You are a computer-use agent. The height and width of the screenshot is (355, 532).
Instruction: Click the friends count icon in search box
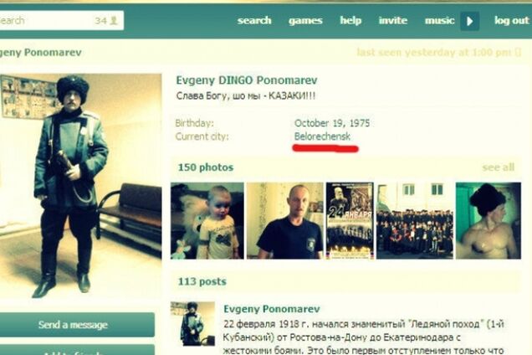(x=114, y=20)
